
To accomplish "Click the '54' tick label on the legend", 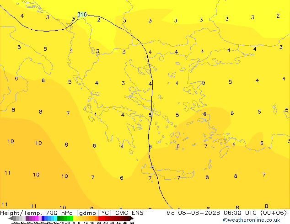I will click(132, 223).
